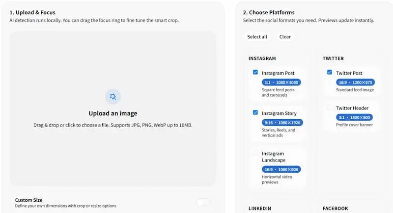Click the sparkle upload icon
This screenshot has height=213, width=393.
click(112, 97)
